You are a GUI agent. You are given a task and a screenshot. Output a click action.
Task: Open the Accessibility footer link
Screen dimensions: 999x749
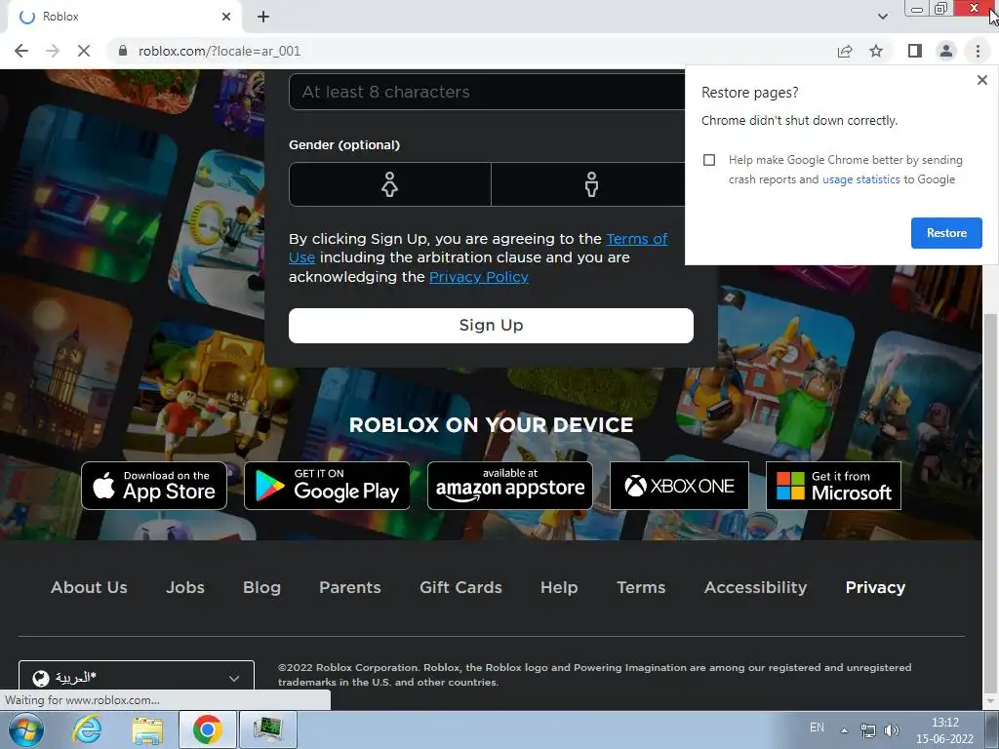click(756, 587)
